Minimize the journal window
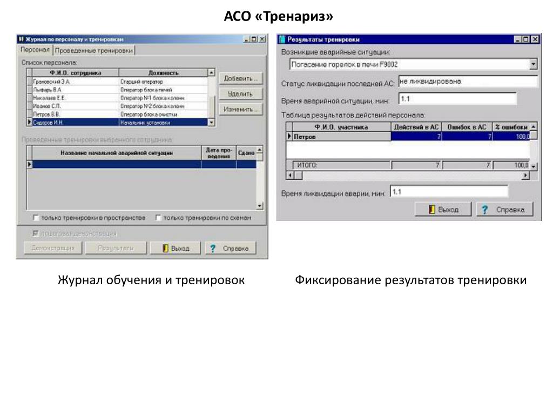 [x=246, y=39]
